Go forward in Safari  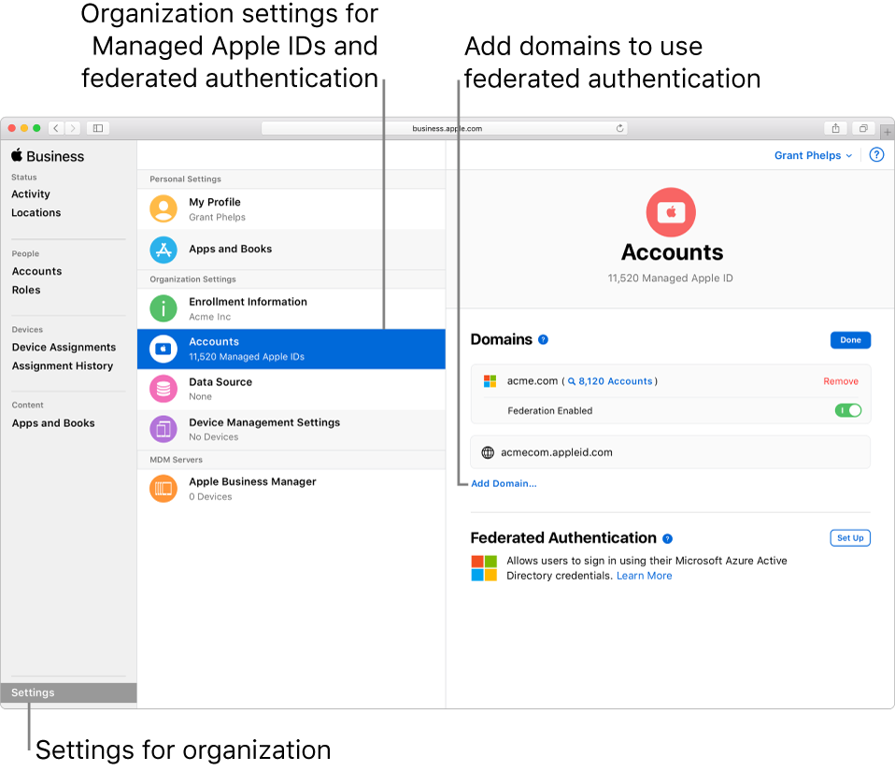[x=73, y=129]
